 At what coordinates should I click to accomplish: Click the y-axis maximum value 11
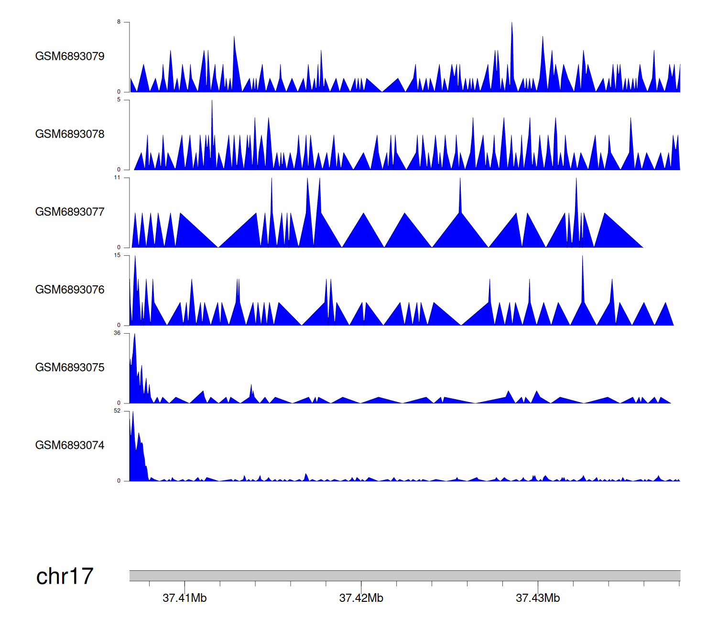click(117, 178)
